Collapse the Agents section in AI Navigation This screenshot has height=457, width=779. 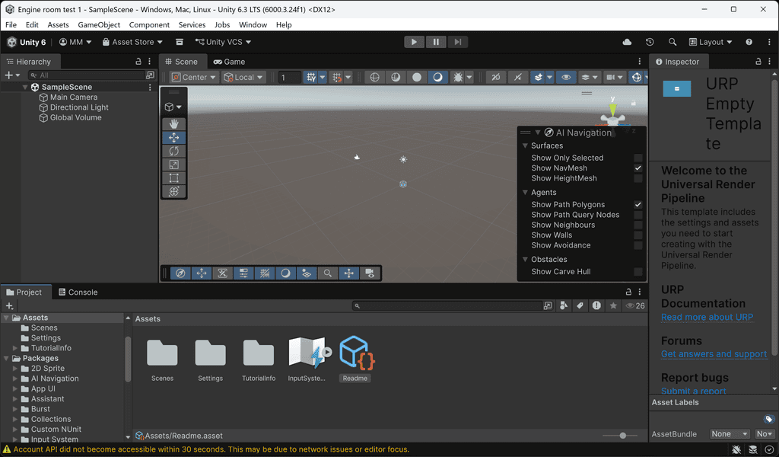525,193
